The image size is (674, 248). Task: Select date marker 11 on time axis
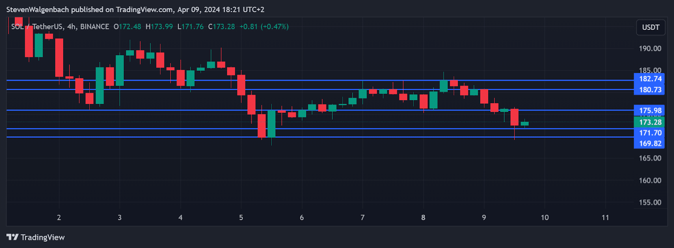[x=605, y=217]
